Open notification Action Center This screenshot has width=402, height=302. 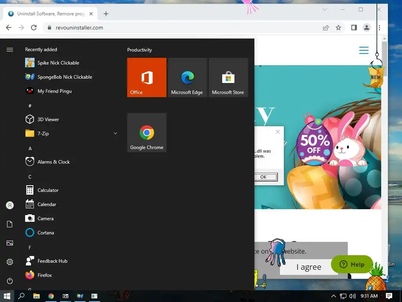pyautogui.click(x=389, y=296)
